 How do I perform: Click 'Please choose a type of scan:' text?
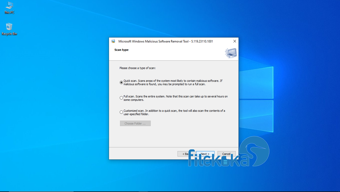pos(137,68)
